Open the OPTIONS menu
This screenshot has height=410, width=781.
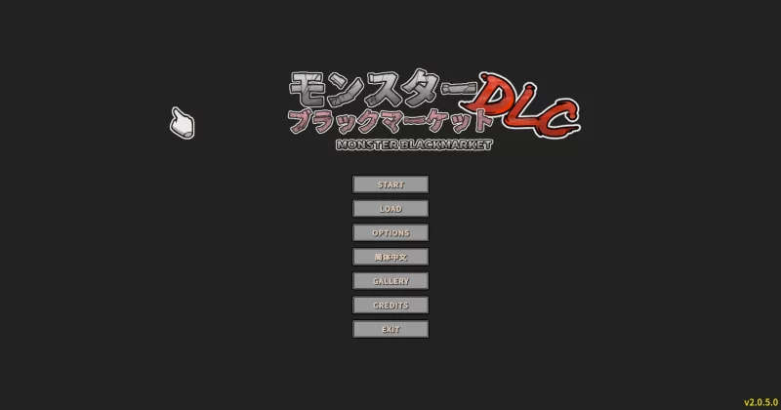[390, 233]
